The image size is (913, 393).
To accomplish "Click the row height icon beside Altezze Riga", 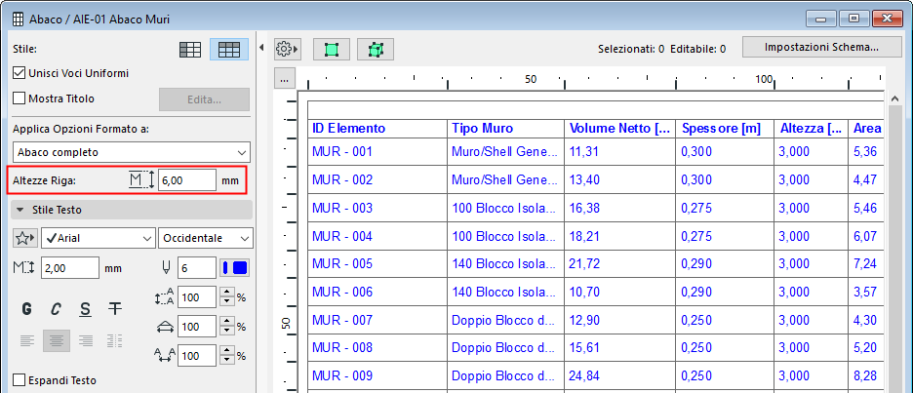I will click(x=141, y=179).
